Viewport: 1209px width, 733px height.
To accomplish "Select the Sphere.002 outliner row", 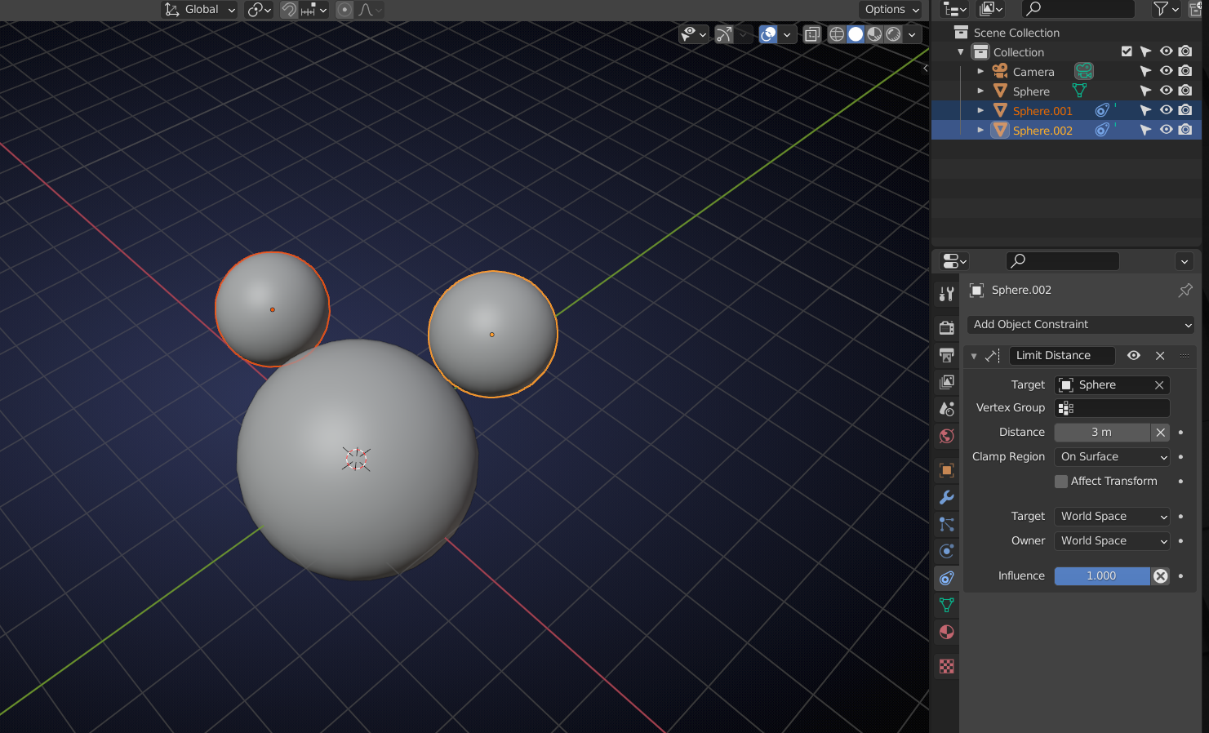I will [1066, 130].
